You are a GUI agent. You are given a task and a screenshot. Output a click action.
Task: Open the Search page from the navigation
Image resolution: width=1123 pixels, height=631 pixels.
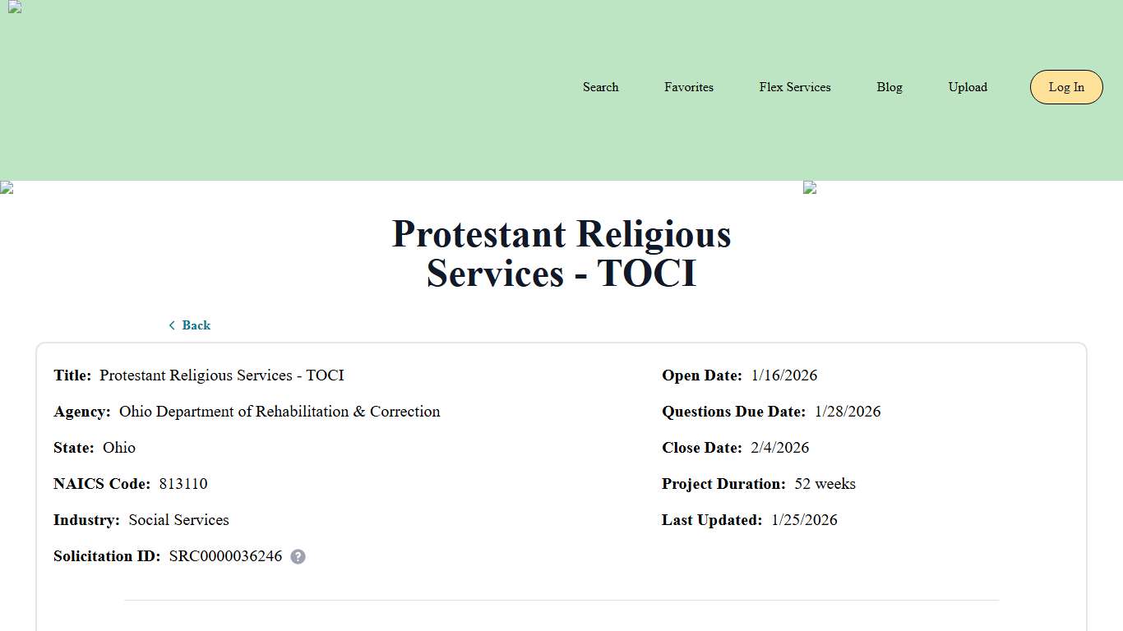pos(600,87)
